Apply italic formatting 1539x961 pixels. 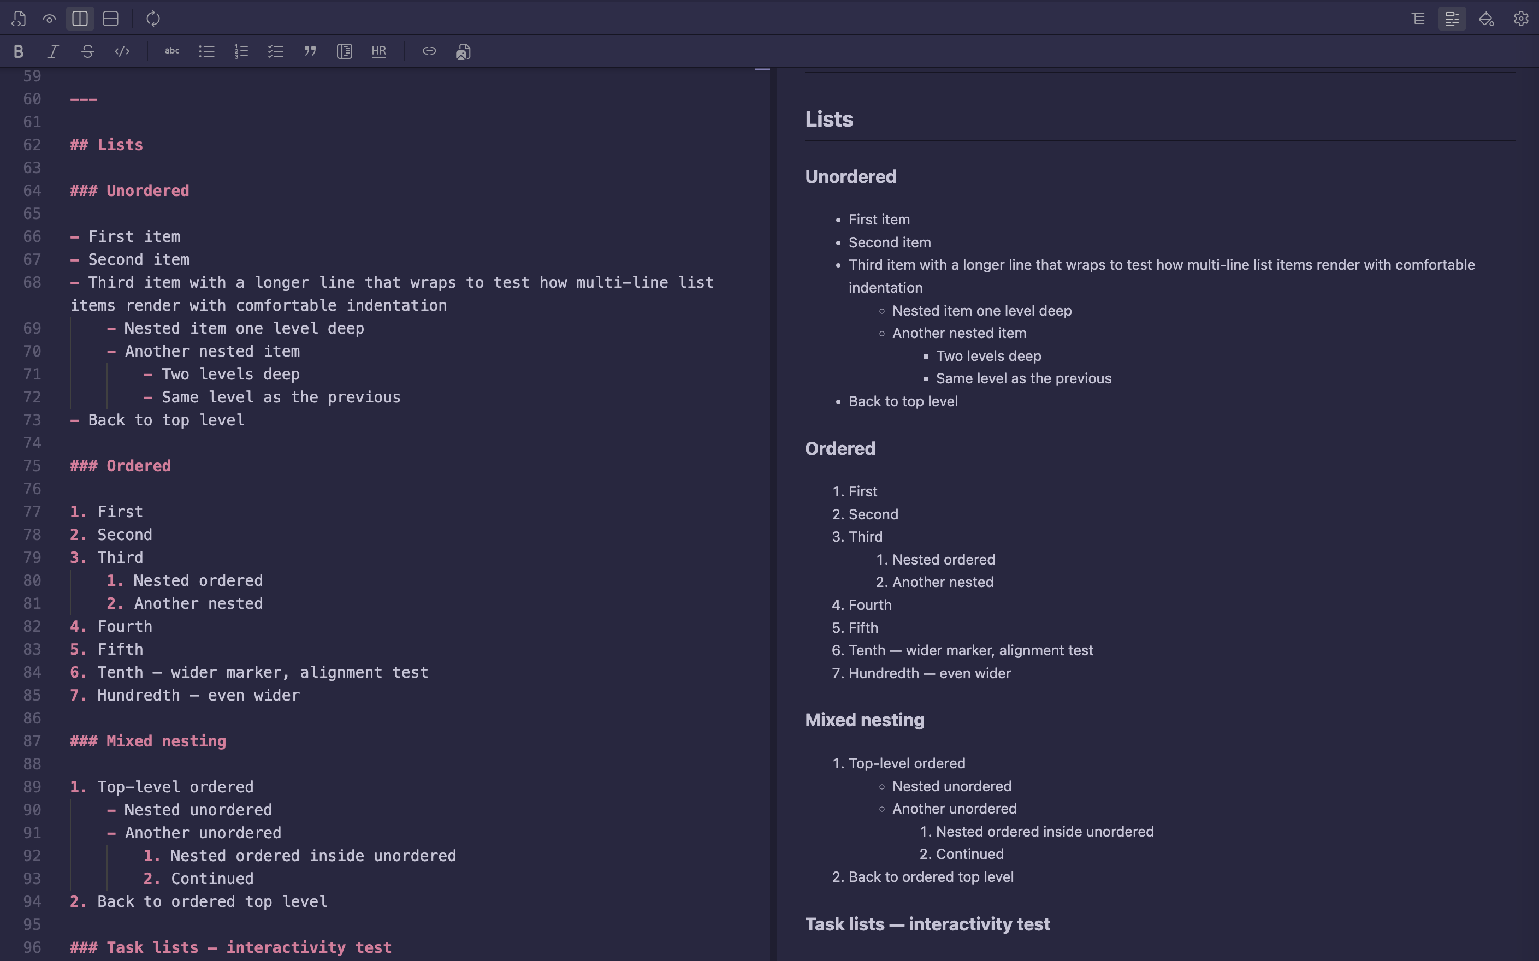pyautogui.click(x=54, y=51)
